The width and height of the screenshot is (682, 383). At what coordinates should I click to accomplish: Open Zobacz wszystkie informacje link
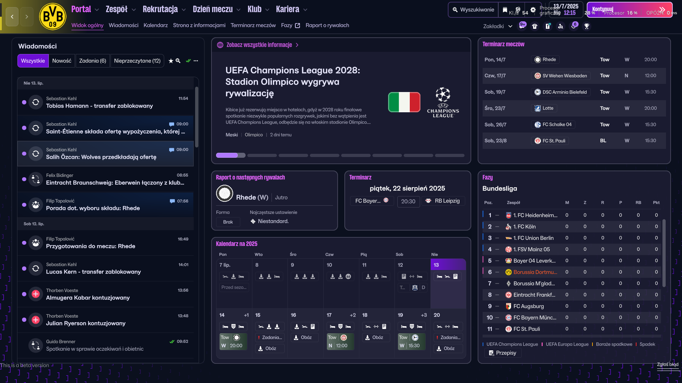tap(259, 45)
